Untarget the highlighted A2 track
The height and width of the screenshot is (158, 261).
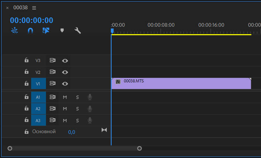[x=39, y=109]
